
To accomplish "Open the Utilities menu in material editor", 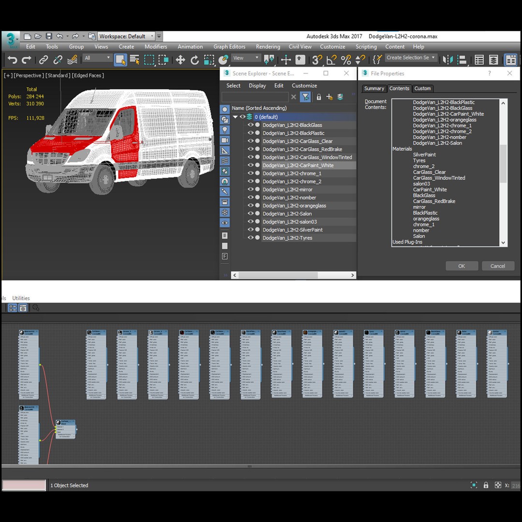I will point(21,298).
